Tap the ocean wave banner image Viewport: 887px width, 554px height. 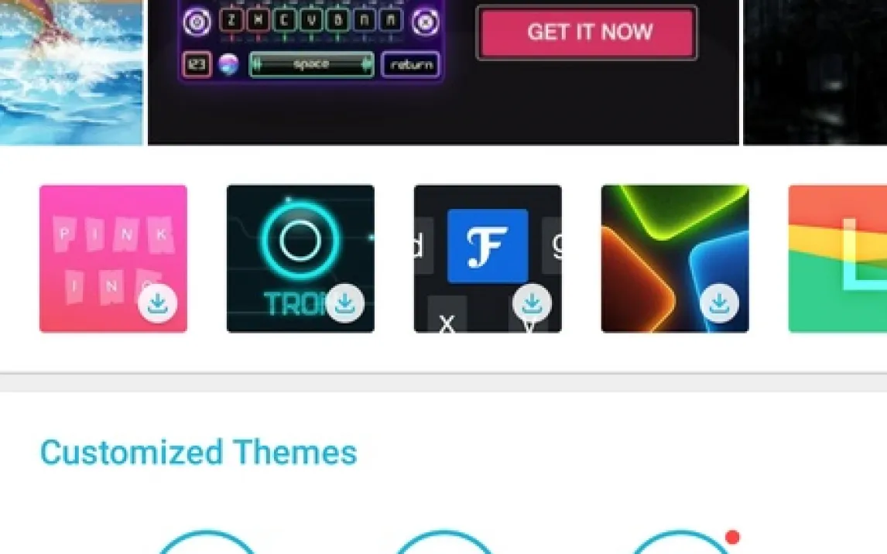pos(71,73)
